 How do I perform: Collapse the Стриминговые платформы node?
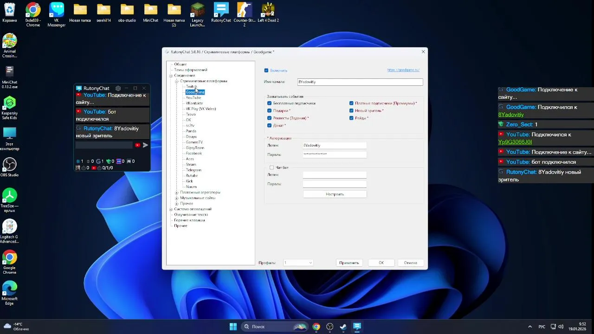[177, 81]
